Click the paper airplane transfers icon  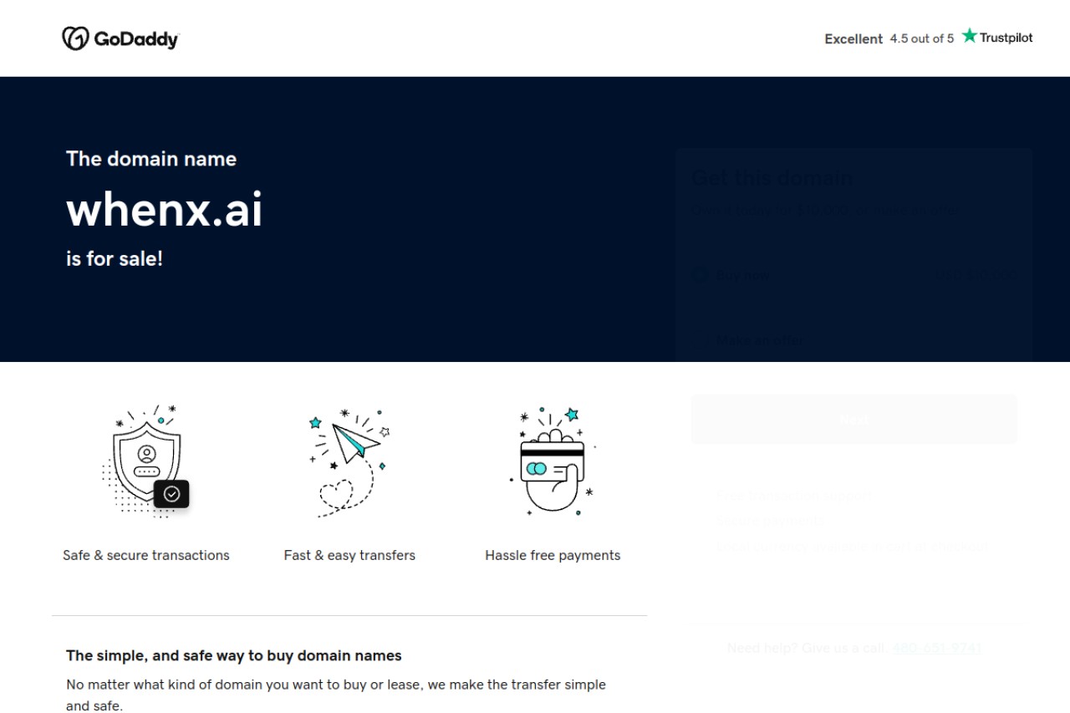349,462
